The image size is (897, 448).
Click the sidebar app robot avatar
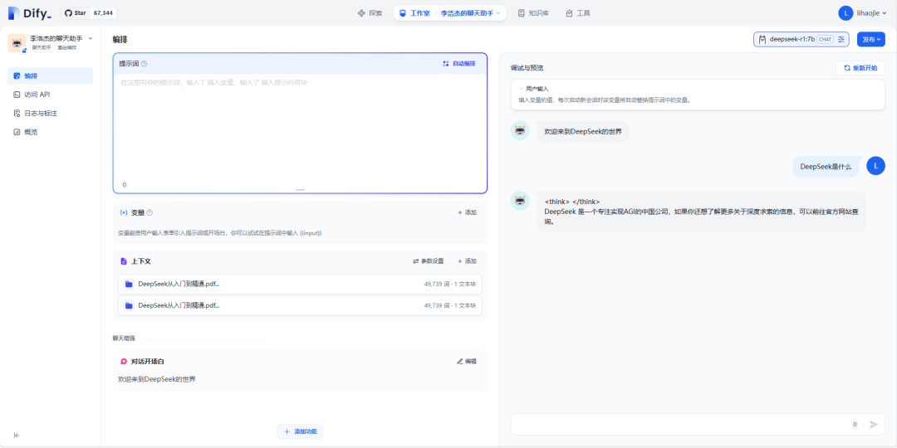click(17, 43)
